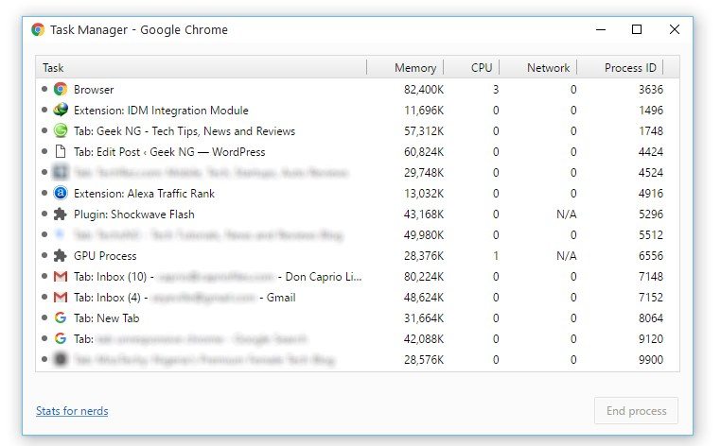Click the blurred icon in the 4524 row

click(x=61, y=172)
